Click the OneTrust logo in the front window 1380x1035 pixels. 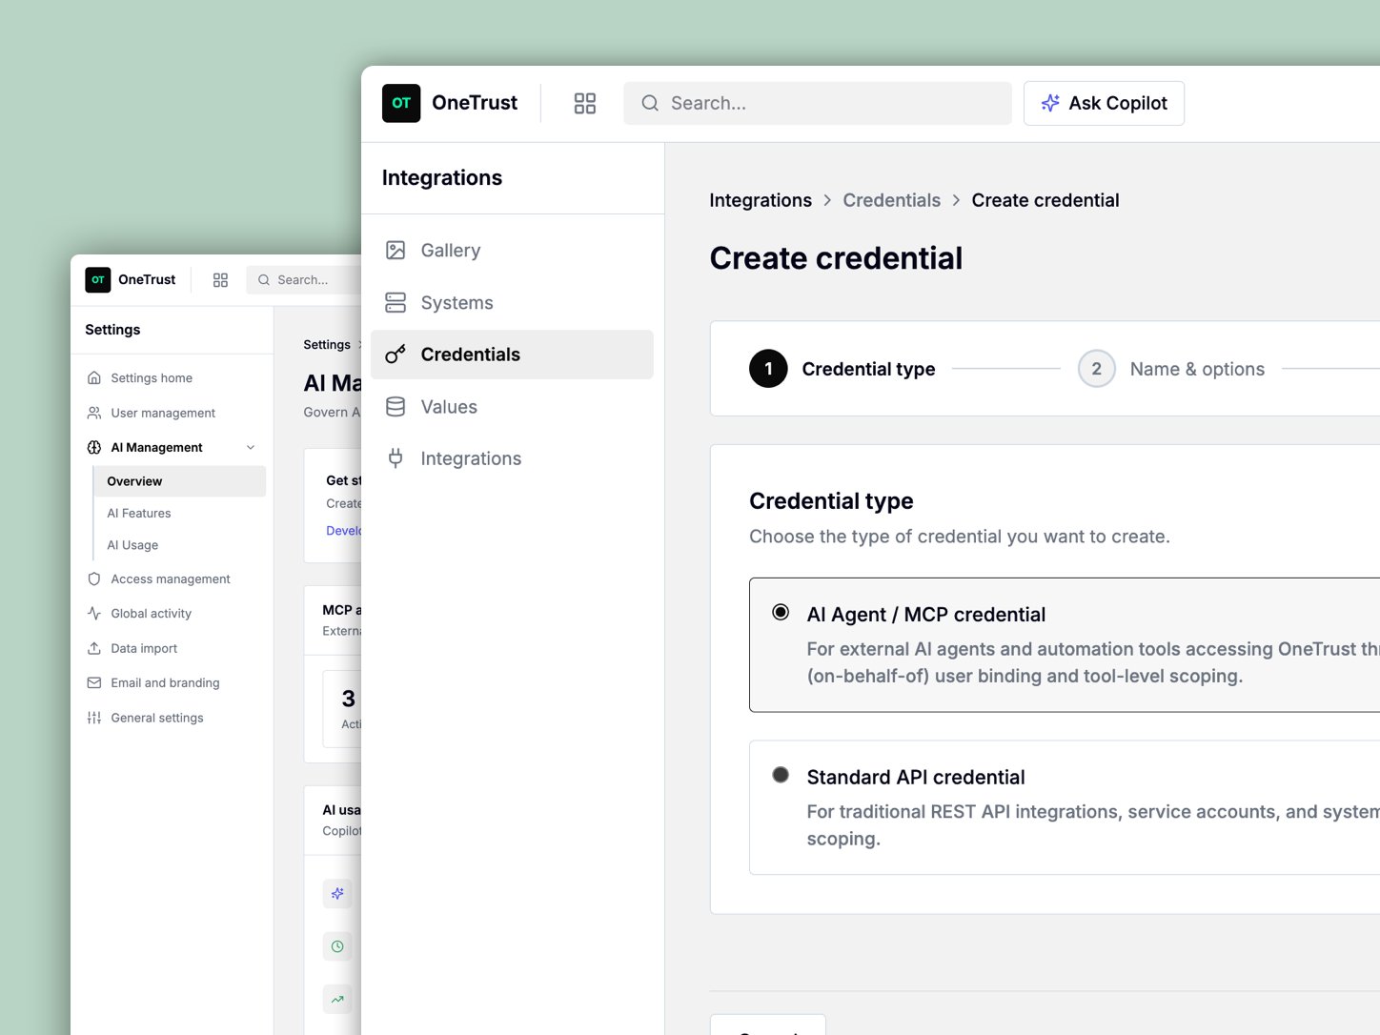point(401,103)
